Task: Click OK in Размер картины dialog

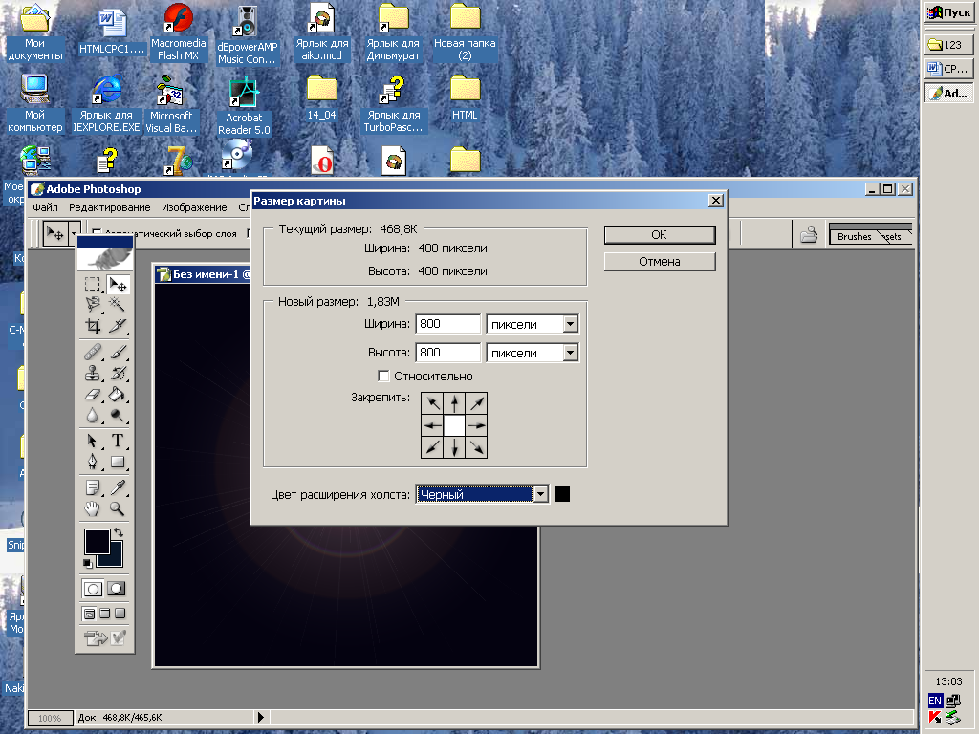Action: pos(660,235)
